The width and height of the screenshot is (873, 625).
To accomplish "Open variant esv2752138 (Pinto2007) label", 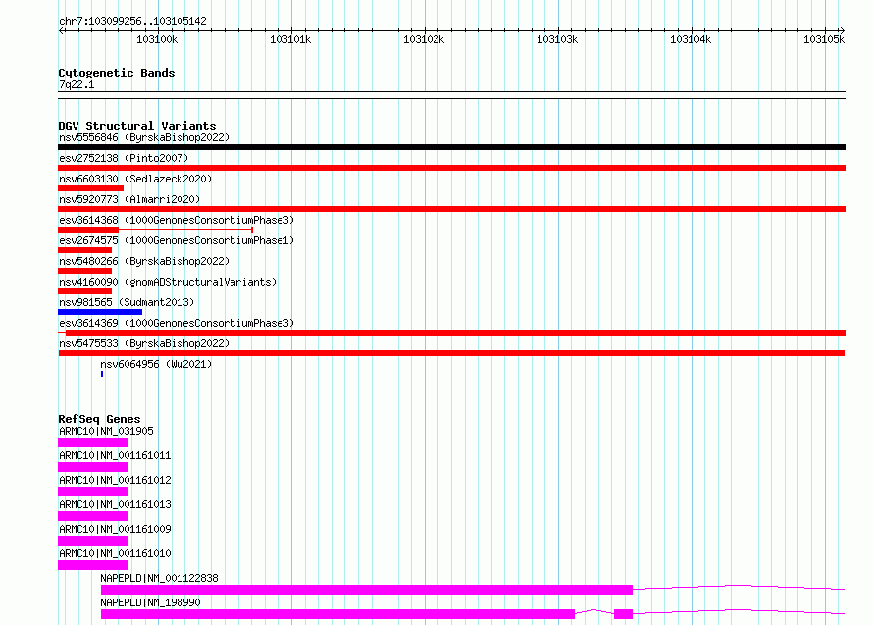I will coord(124,158).
